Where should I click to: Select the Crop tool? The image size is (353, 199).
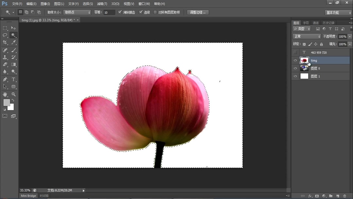pos(5,42)
